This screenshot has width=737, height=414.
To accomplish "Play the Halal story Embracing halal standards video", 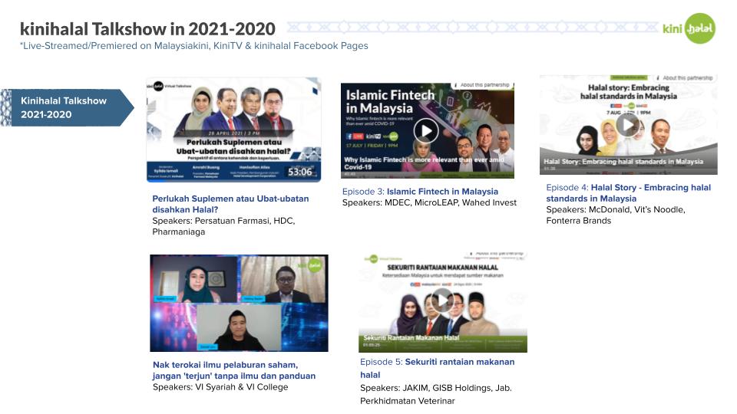I will [x=627, y=124].
